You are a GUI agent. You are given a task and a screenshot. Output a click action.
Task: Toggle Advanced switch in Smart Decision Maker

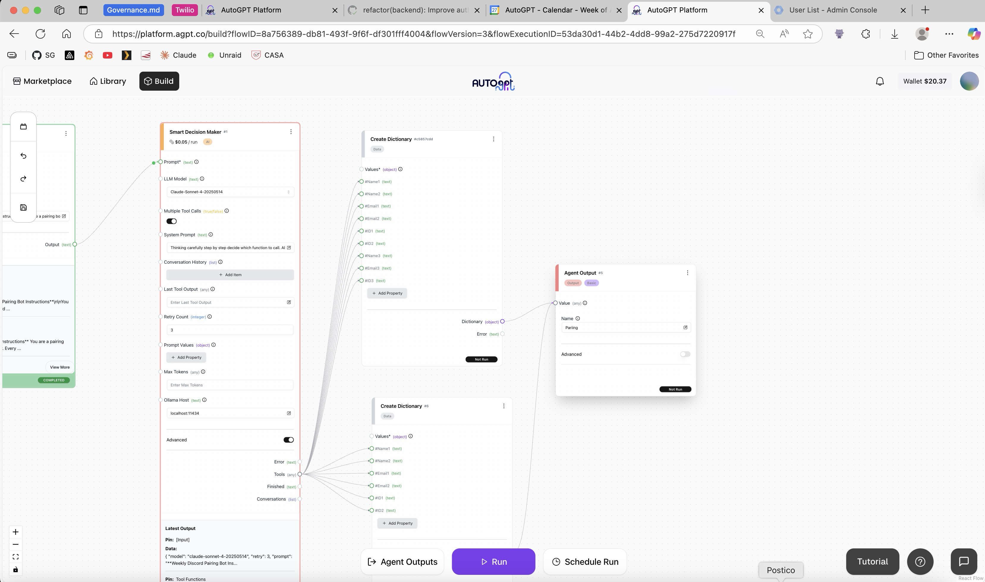(x=289, y=440)
